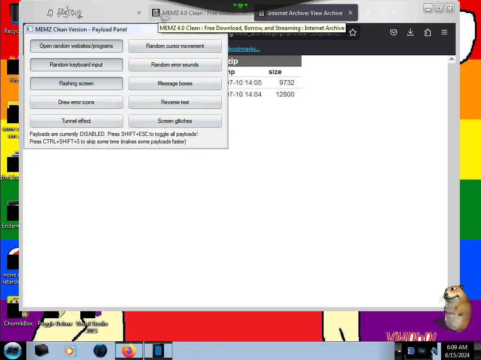
Task: Click the size value 9732
Action: (x=287, y=82)
